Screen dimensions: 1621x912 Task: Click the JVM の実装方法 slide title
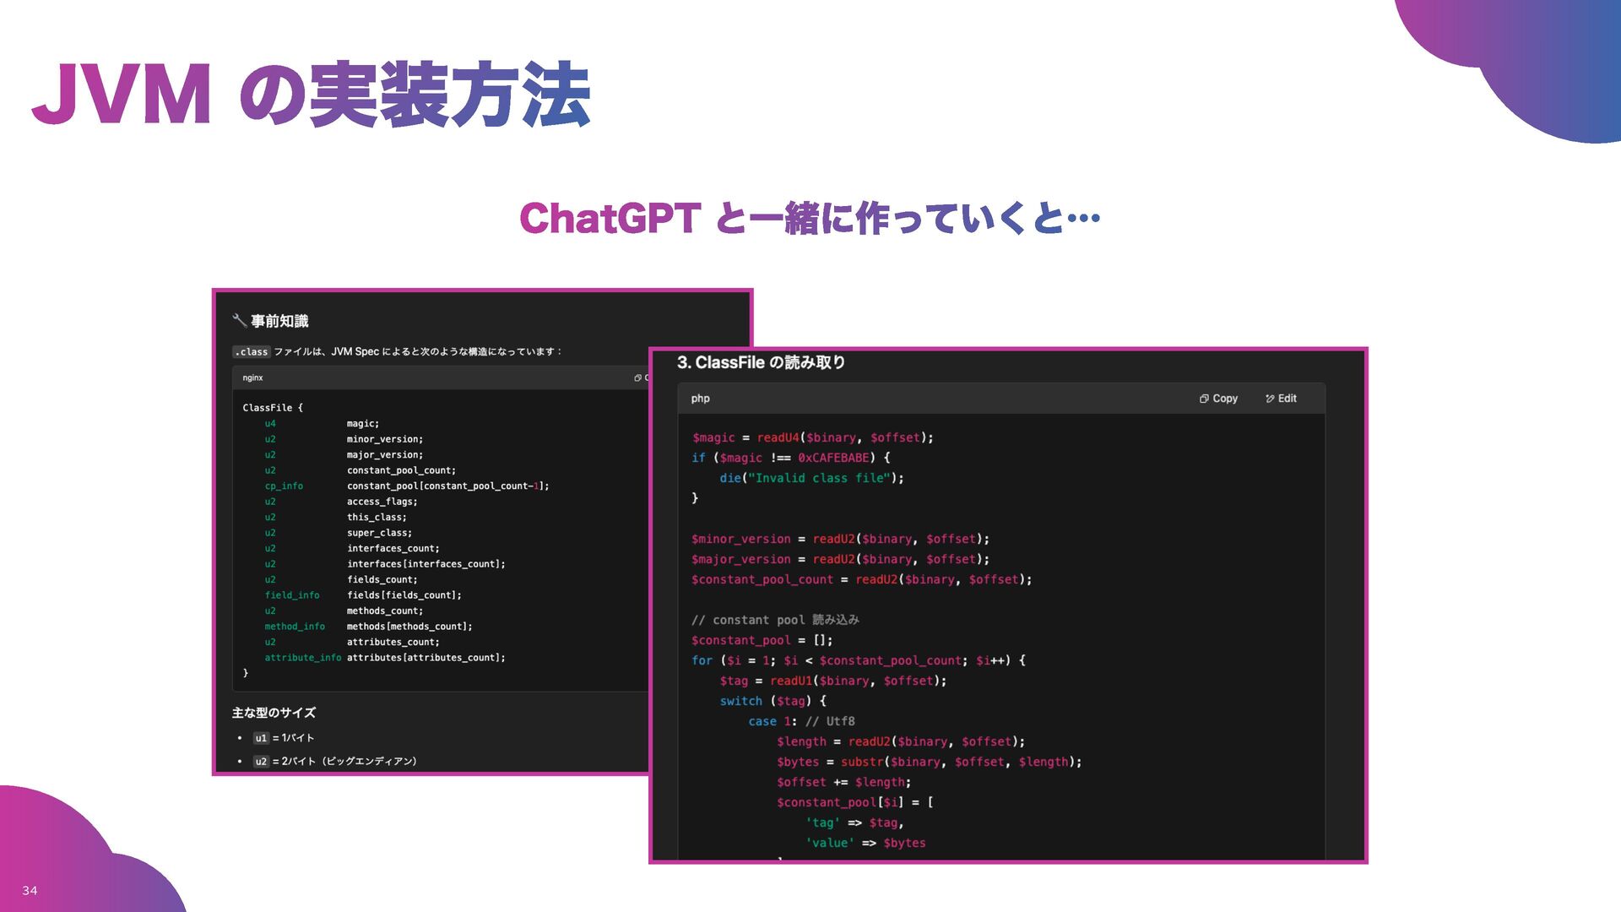(x=310, y=94)
